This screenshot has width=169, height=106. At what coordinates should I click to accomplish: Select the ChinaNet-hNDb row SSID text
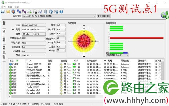33,82
